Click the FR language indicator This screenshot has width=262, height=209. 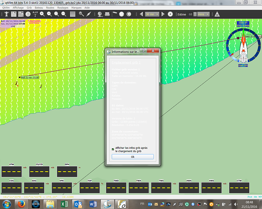(x=142, y=204)
